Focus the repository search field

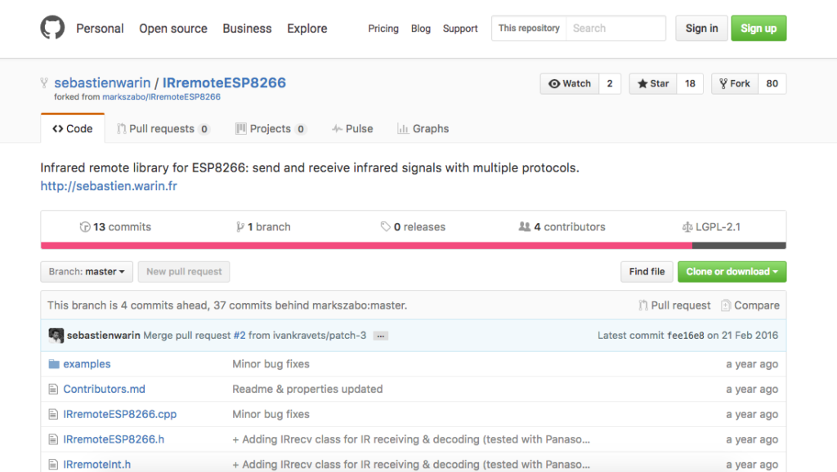(615, 28)
